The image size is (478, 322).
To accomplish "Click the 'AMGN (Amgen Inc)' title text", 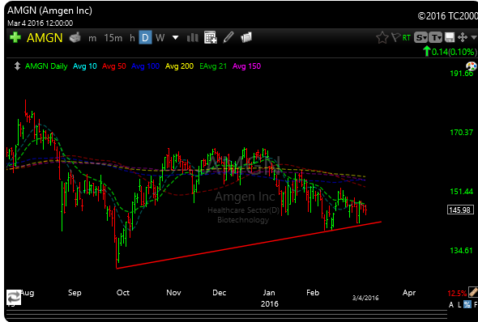I will [x=49, y=11].
